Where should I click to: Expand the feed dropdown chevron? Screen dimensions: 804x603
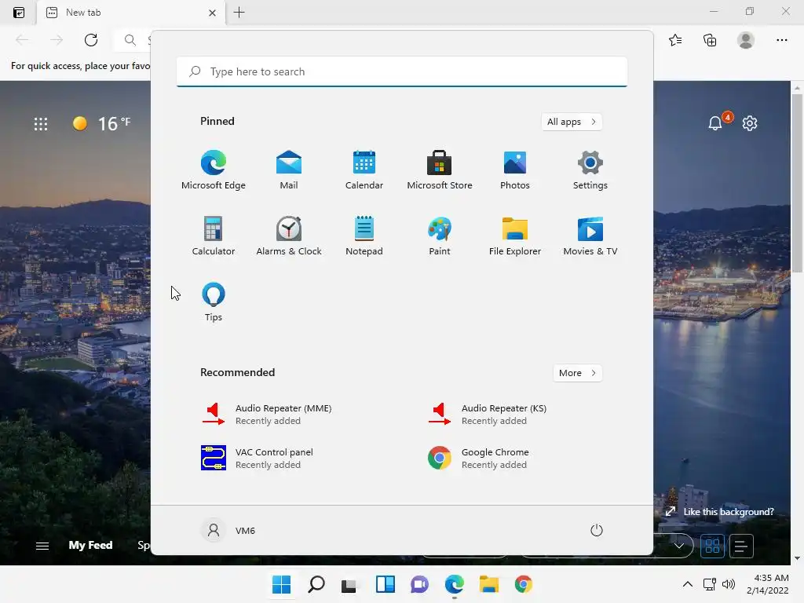click(x=679, y=546)
